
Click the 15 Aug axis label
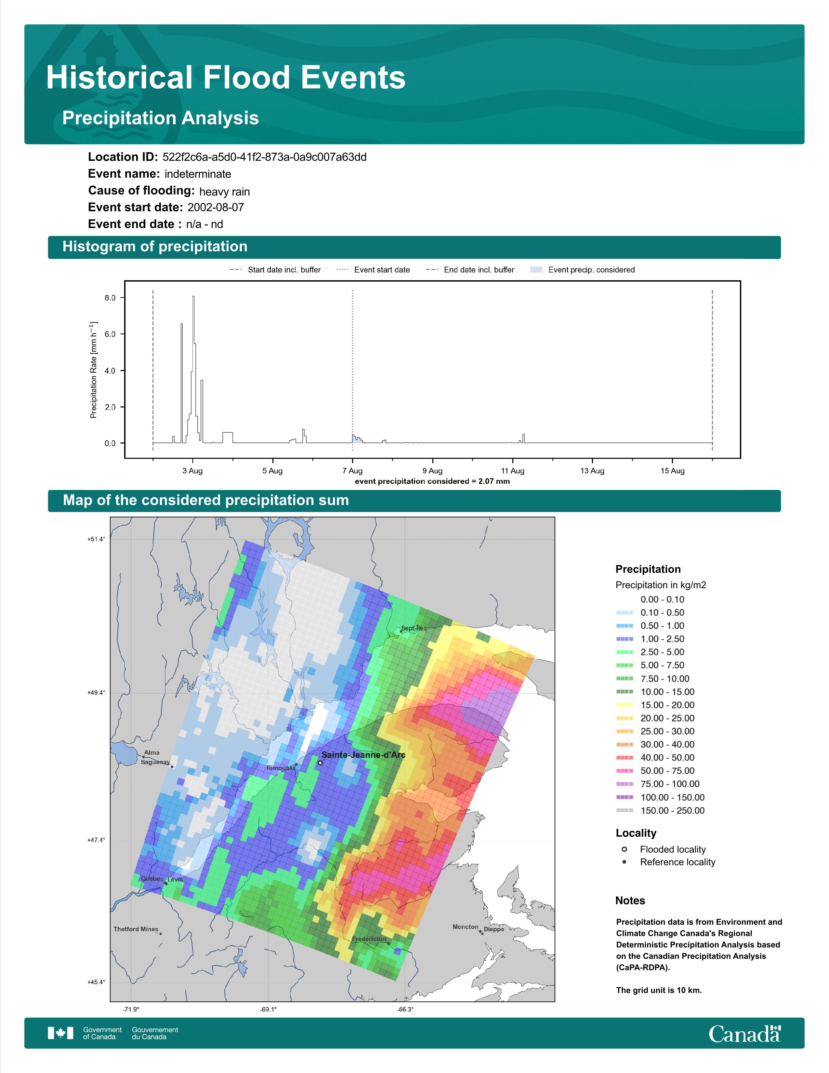point(672,471)
